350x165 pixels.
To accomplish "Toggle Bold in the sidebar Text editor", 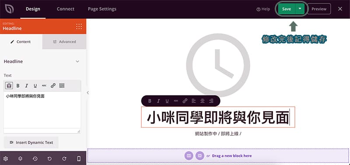I will point(18,85).
